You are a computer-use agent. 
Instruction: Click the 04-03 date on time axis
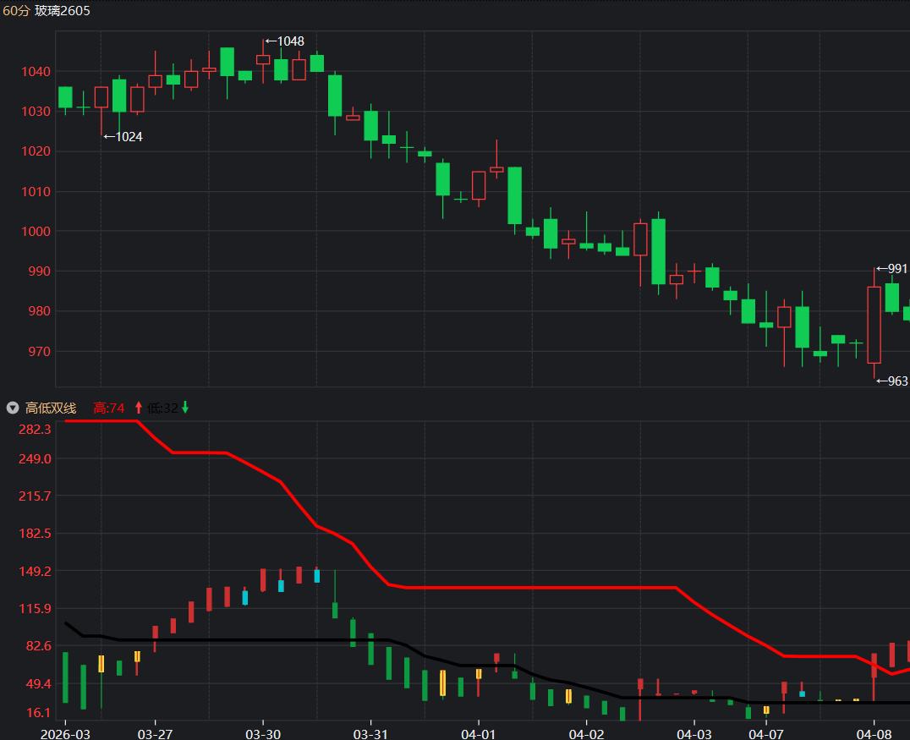694,733
